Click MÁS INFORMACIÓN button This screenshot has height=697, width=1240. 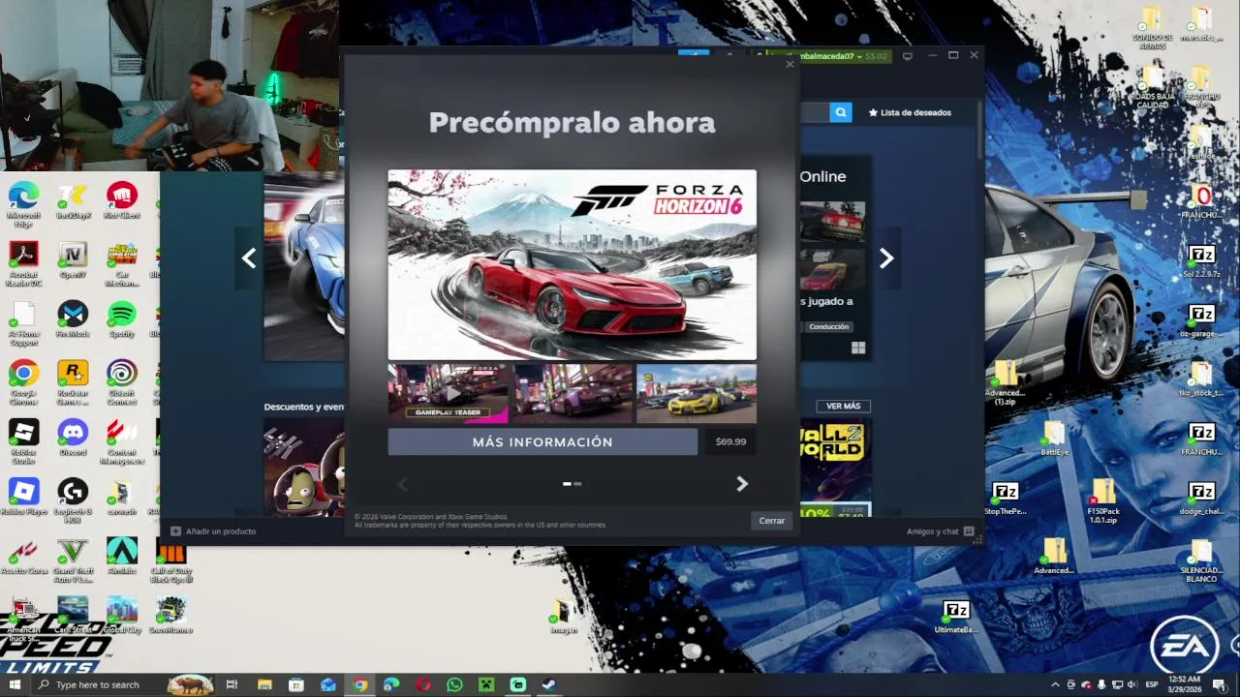[x=542, y=441]
